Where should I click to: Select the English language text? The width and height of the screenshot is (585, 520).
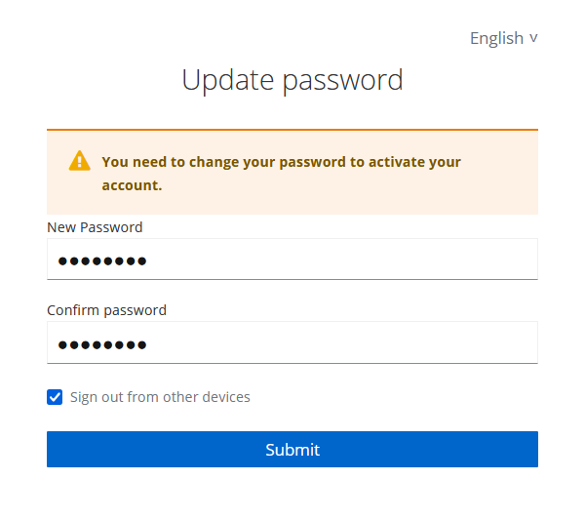496,38
